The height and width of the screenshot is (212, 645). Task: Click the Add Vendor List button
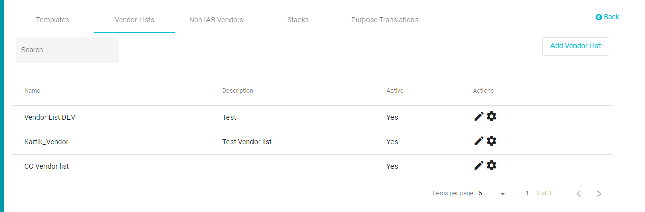[575, 46]
